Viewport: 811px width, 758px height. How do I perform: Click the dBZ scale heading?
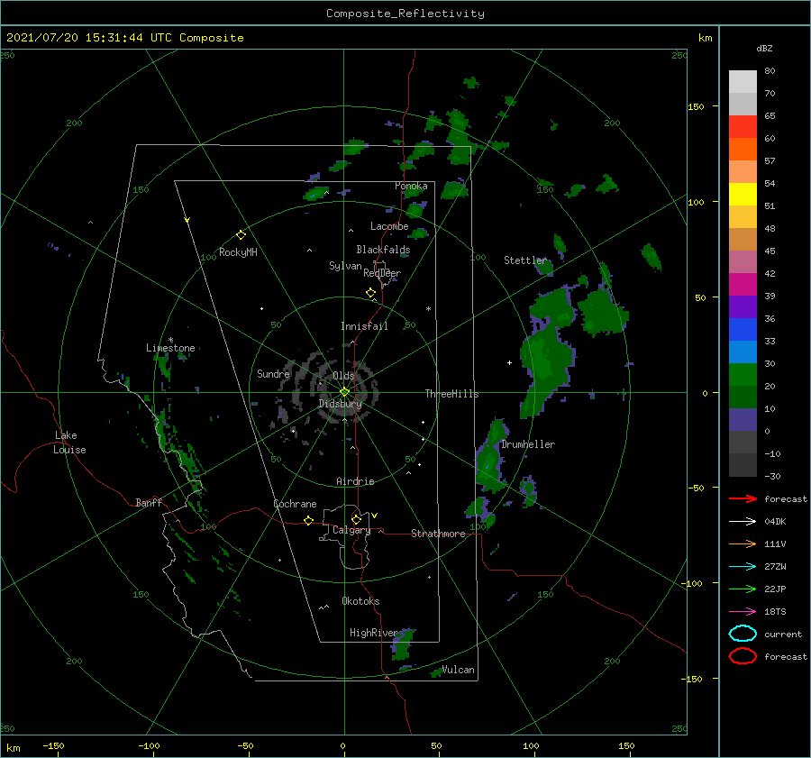click(x=764, y=49)
